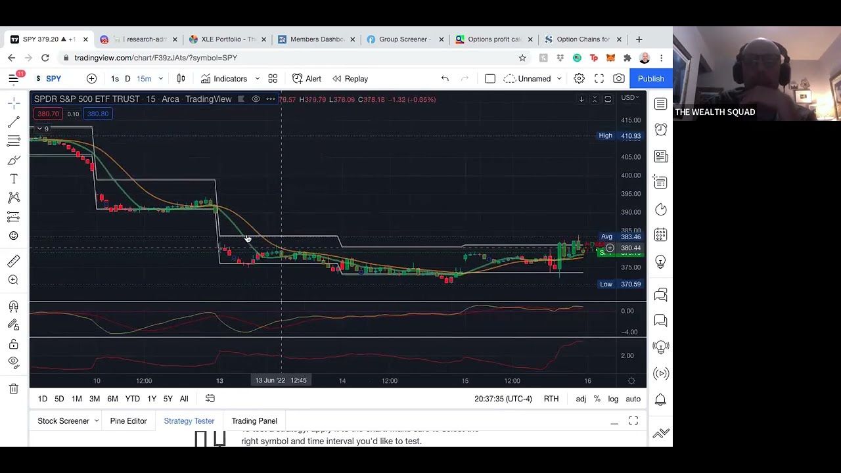Open the economic calendar panel
Screen dimensions: 841x473
click(661, 235)
